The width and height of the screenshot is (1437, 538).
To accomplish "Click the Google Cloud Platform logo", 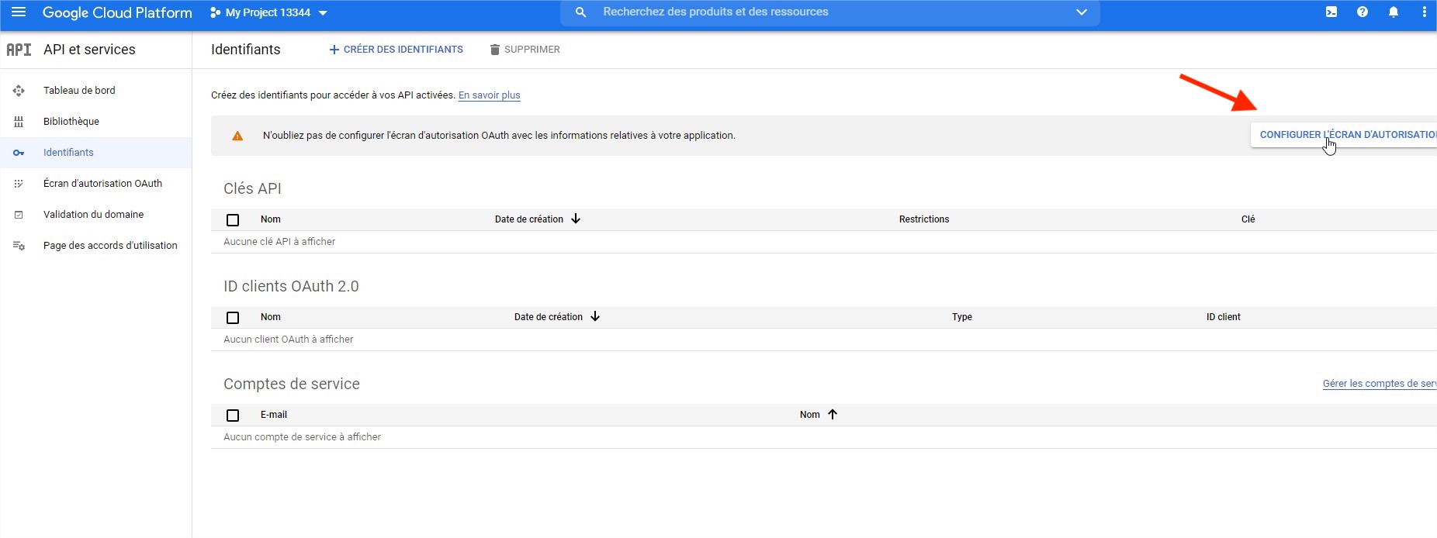I will point(117,12).
